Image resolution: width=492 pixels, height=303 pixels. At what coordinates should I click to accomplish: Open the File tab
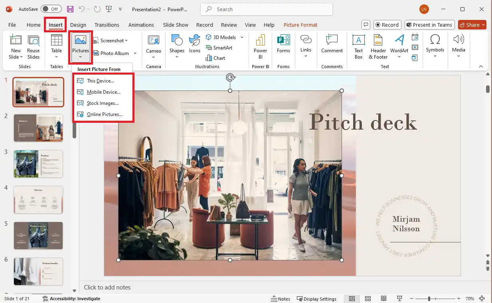click(12, 25)
